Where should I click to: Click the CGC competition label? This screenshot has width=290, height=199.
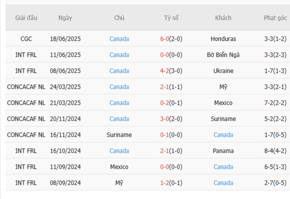coord(26,39)
